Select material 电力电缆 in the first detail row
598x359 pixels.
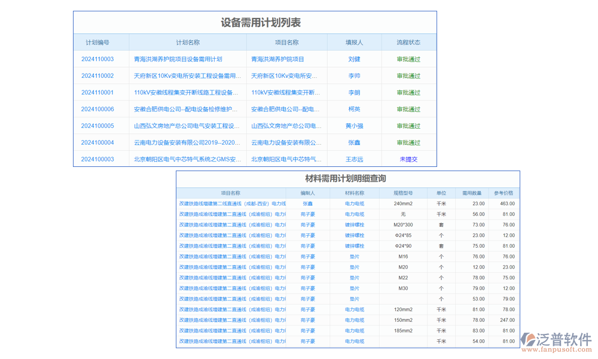click(354, 203)
